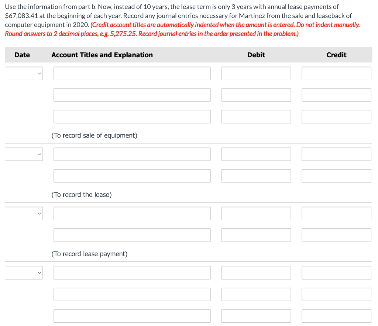
Task: Click second debit field above 'To record lease payment'
Action: pos(256,235)
